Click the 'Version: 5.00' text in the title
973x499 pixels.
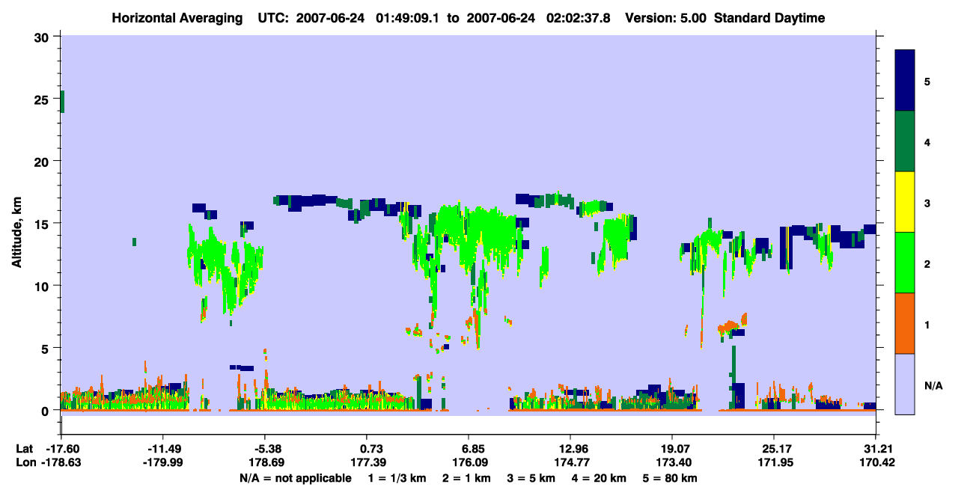coord(666,18)
